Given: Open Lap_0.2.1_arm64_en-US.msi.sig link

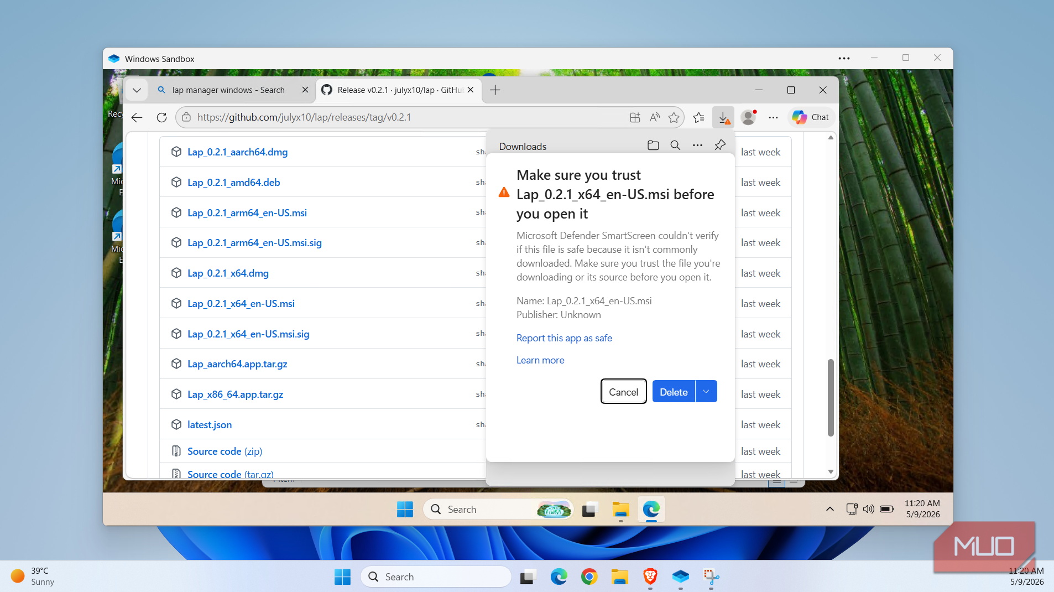Looking at the screenshot, I should point(254,243).
